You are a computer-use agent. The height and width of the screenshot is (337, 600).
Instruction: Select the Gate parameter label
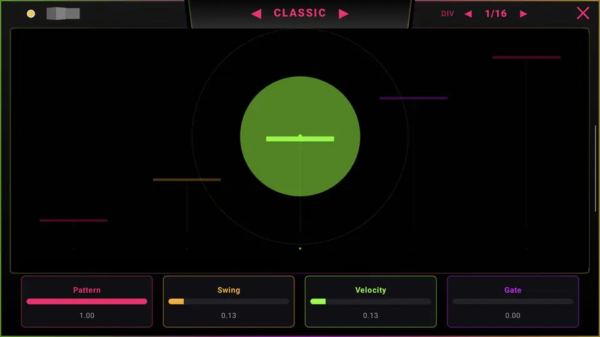click(512, 290)
